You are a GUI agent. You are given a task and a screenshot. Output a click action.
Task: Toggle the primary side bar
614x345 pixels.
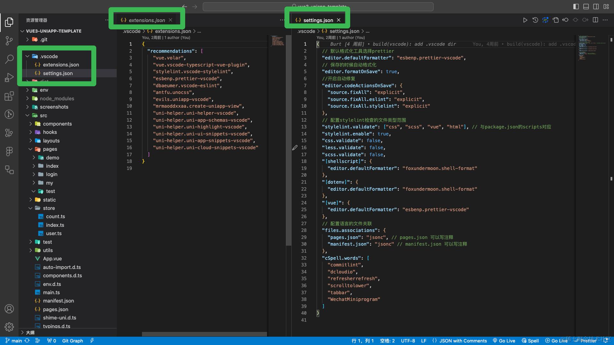[576, 6]
